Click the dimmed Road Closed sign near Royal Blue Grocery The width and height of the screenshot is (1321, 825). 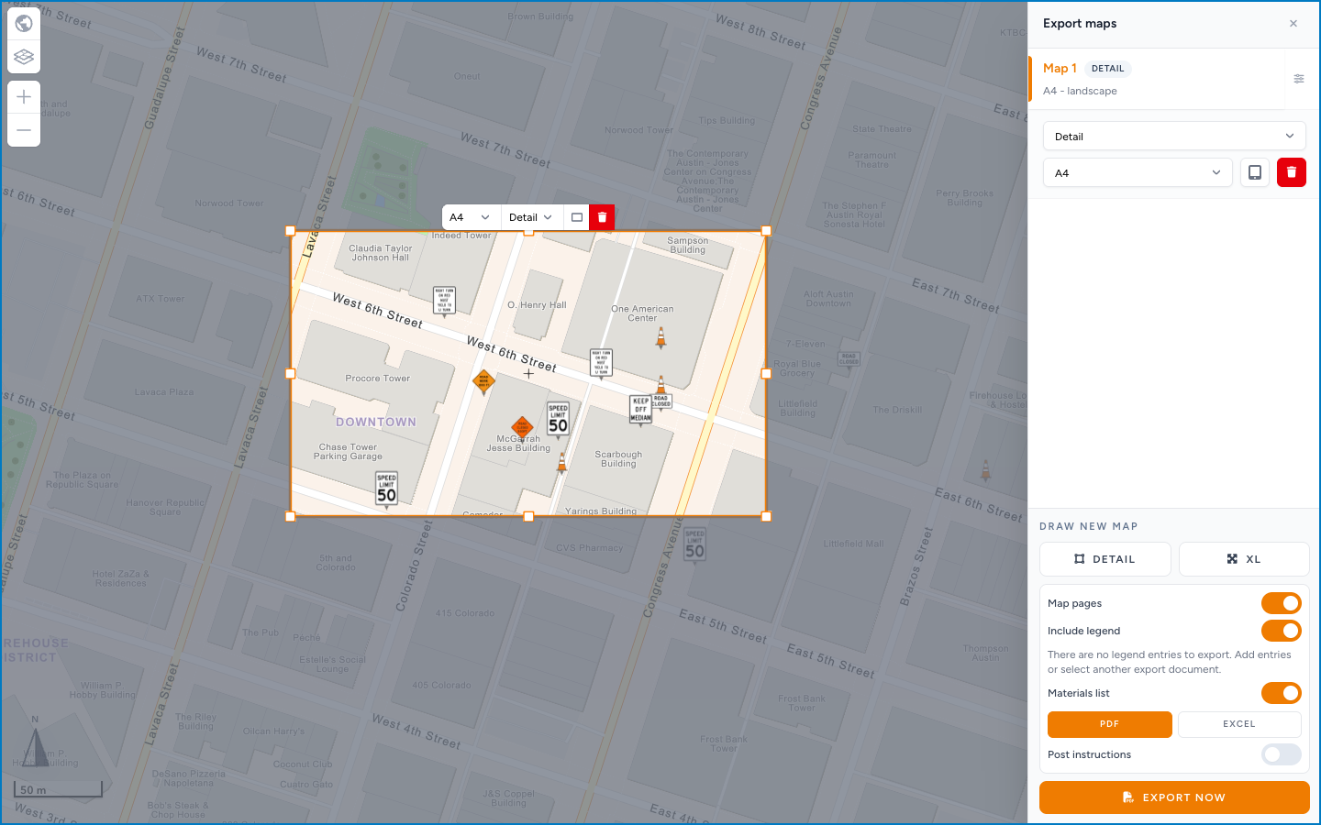coord(849,359)
